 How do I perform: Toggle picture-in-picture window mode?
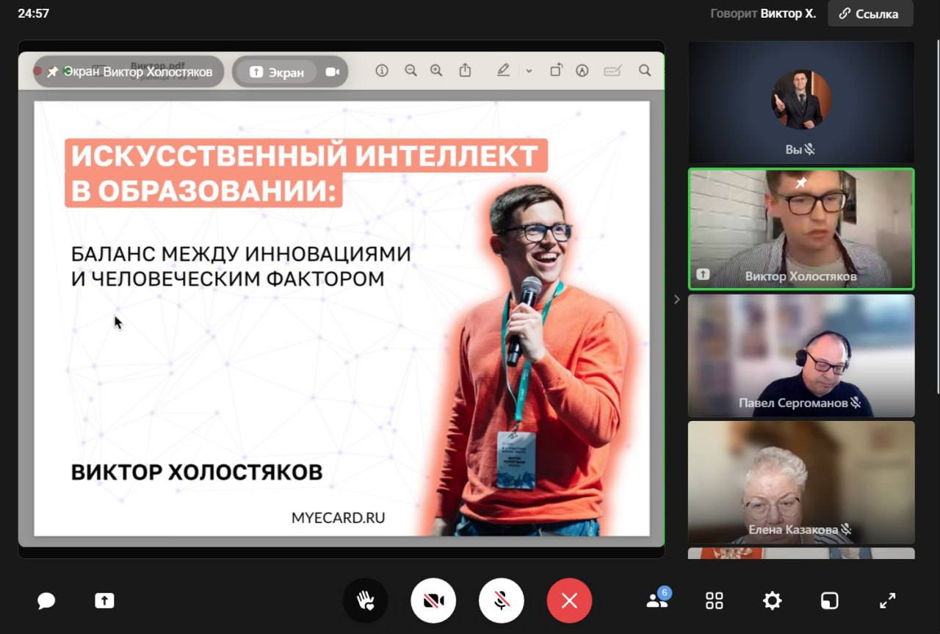click(x=829, y=601)
